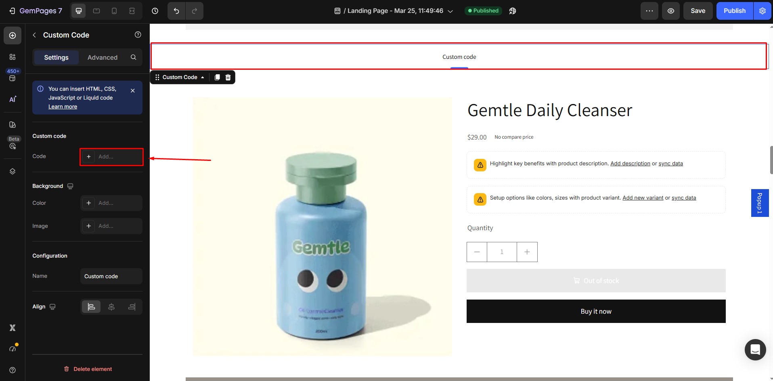Open the layers panel icon

(13, 171)
